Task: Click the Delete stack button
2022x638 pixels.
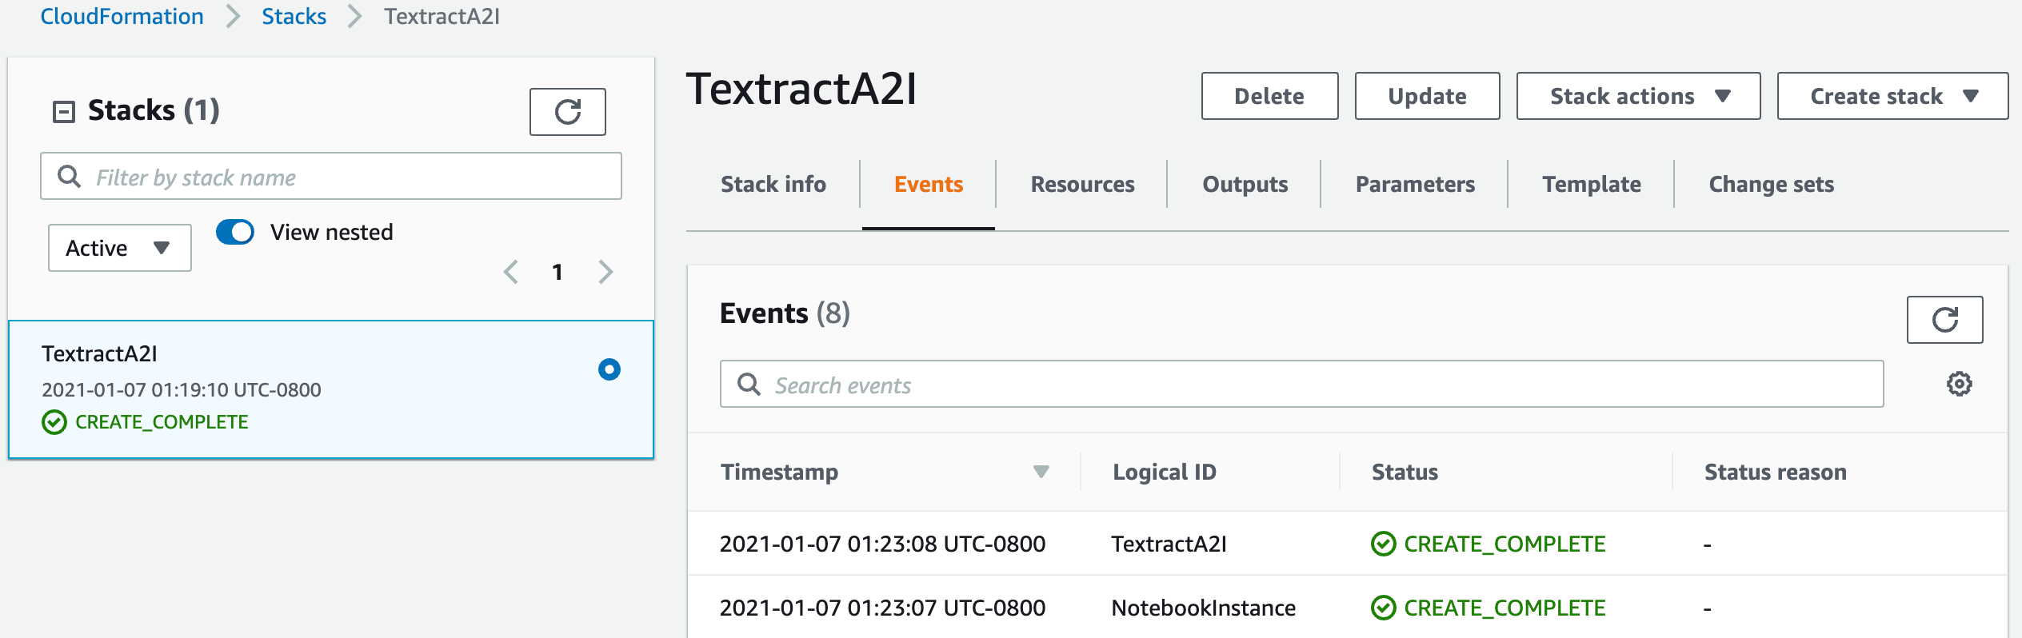Action: pos(1269,96)
